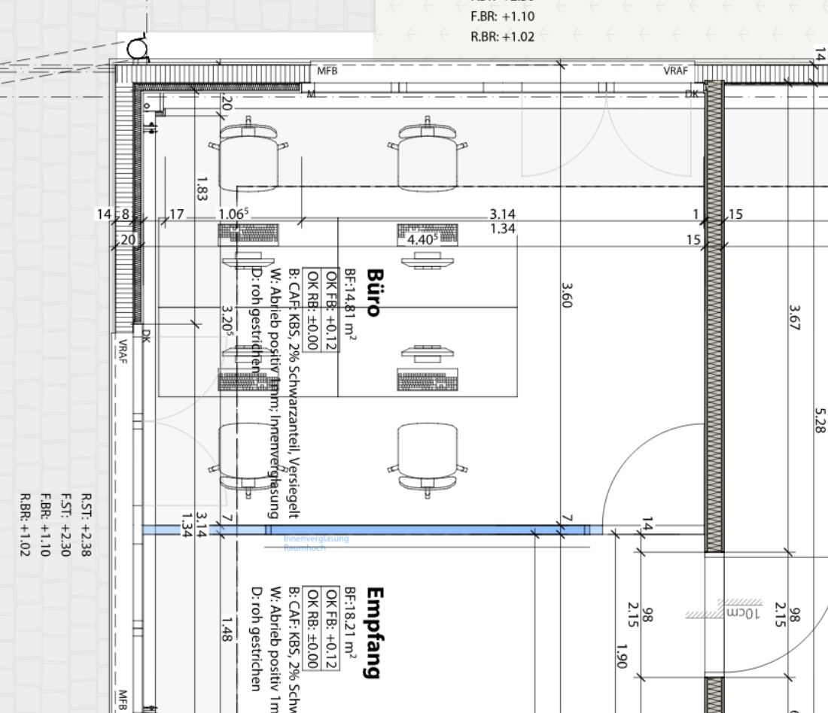The height and width of the screenshot is (713, 828).
Task: Click the Empfang room name label
Action: [x=374, y=633]
